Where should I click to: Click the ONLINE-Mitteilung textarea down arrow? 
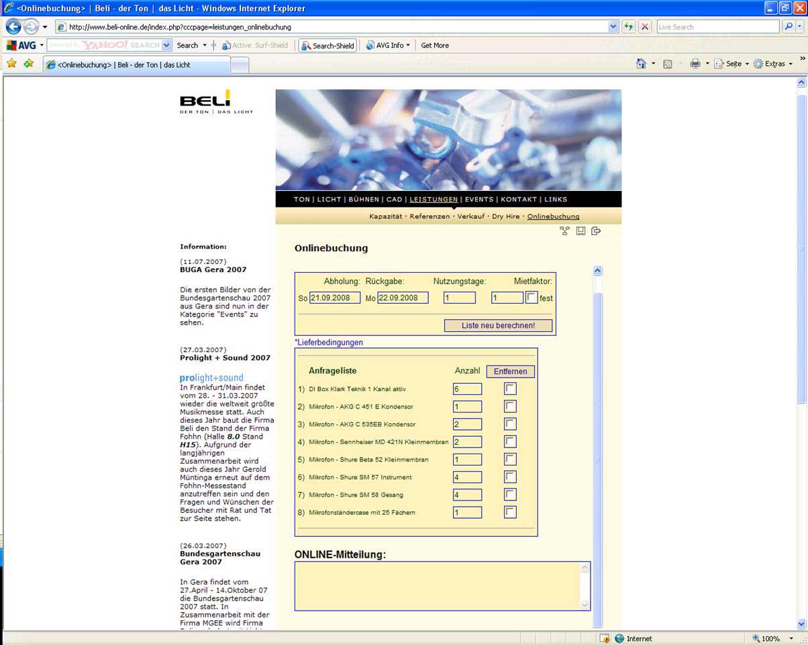point(585,605)
